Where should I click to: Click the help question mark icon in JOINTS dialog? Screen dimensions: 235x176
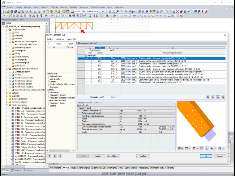[49, 156]
